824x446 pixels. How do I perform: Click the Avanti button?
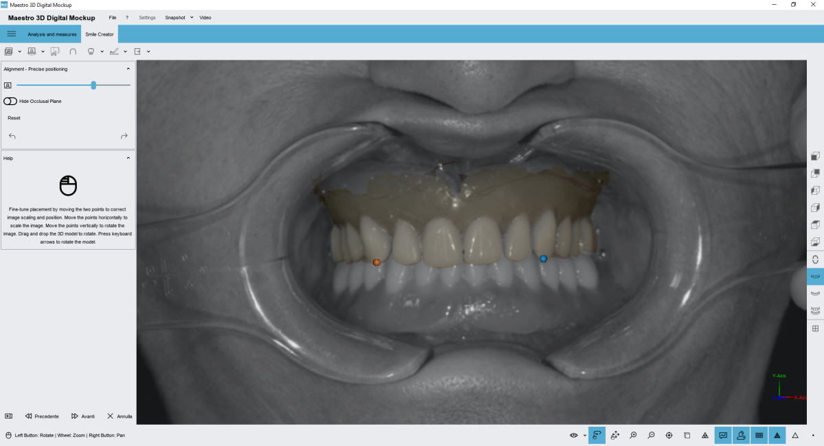83,416
